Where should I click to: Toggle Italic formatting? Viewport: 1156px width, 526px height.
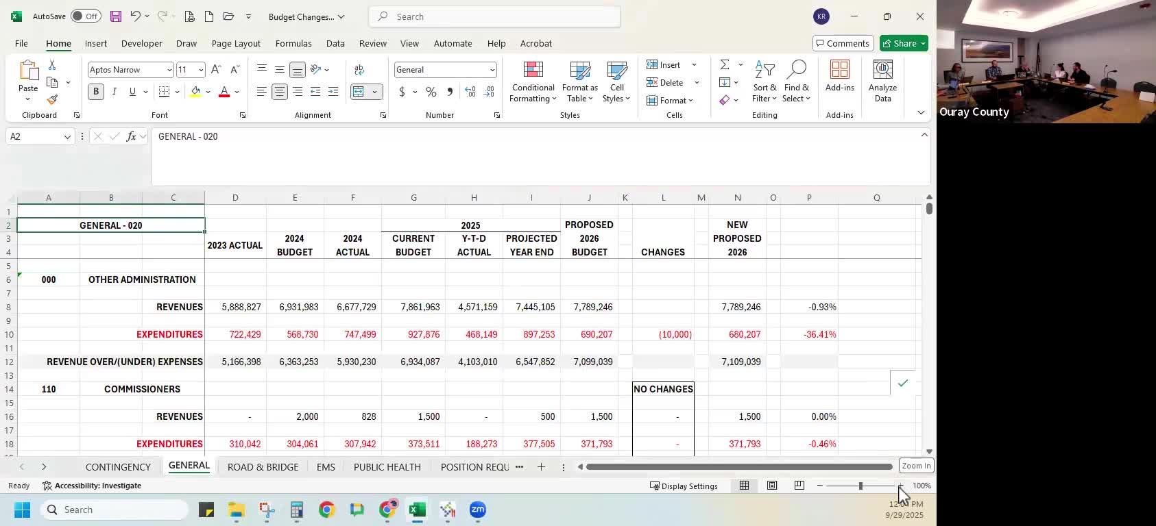coord(114,92)
